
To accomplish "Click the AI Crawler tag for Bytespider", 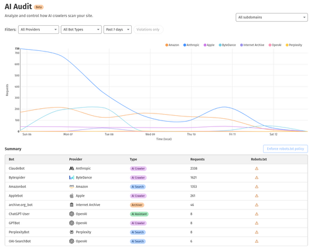I will click(x=138, y=178).
